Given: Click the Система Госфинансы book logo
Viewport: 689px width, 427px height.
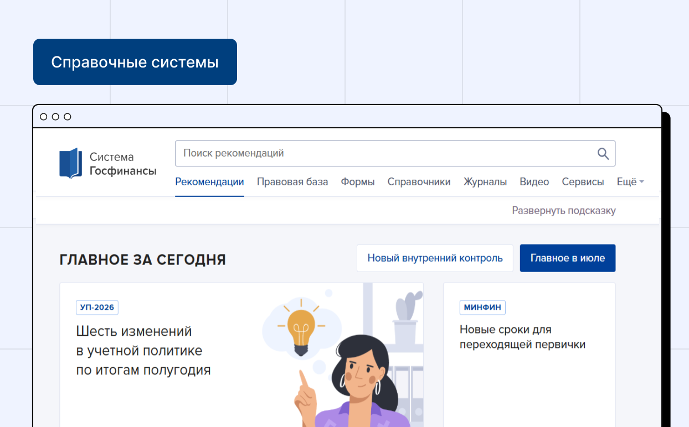Looking at the screenshot, I should pos(70,163).
